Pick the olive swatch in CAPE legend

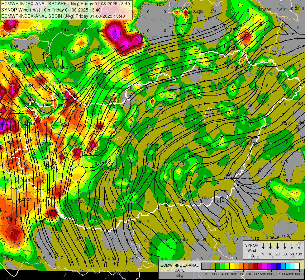click(x=213, y=266)
